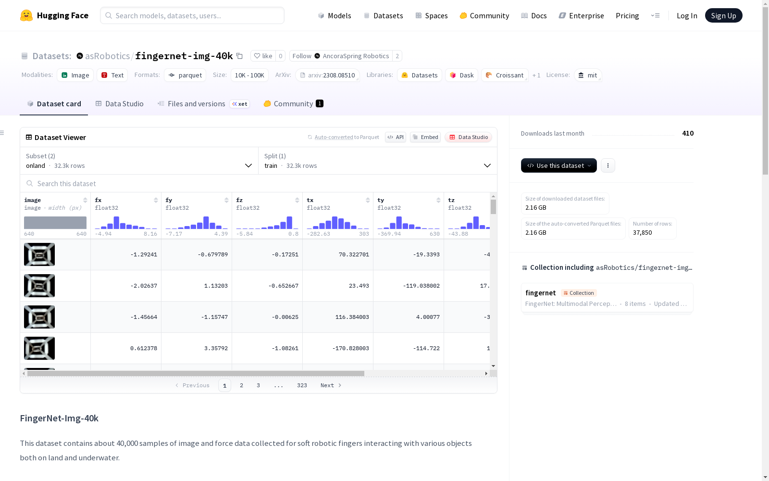Copy the dataset name to clipboard
The height and width of the screenshot is (481, 769).
[x=239, y=56]
